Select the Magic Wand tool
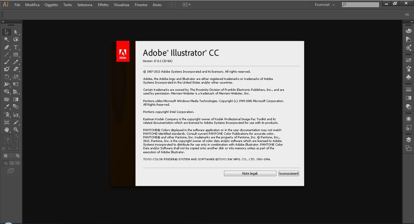The height and width of the screenshot is (224, 414). click(x=6, y=39)
